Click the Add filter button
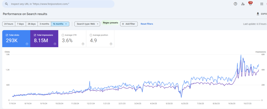 tap(129, 24)
